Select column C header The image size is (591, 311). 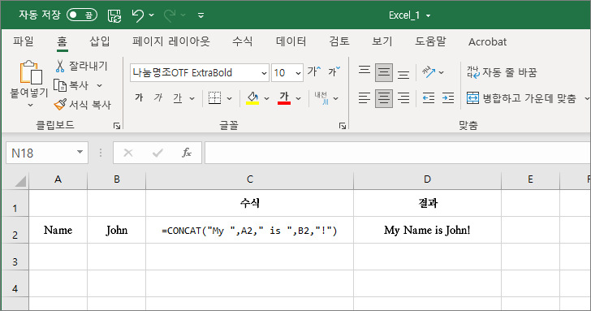click(x=249, y=179)
